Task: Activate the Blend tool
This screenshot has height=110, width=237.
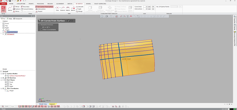Action: [x=73, y=8]
